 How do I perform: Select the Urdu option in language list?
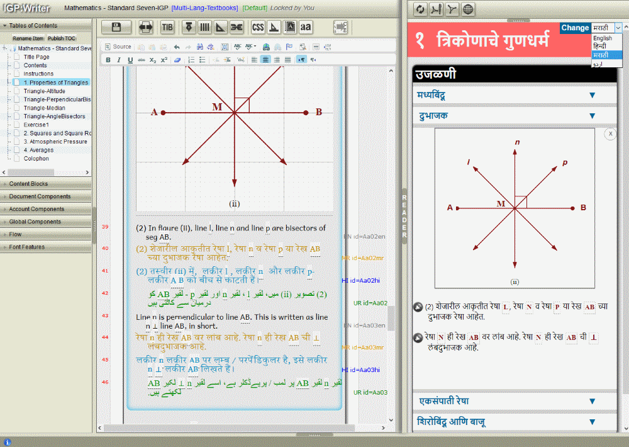606,64
